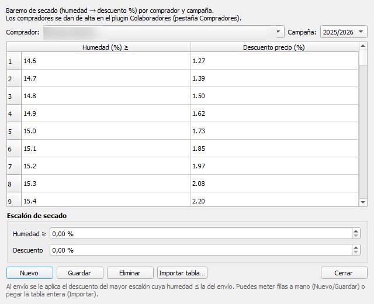Select row header 4
The width and height of the screenshot is (374, 304).
coord(14,113)
